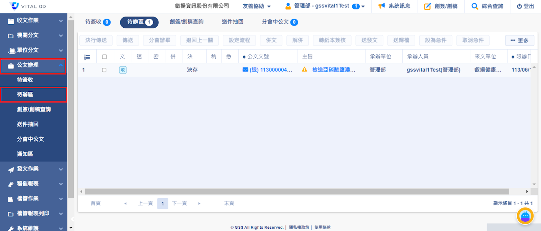Viewport: 541px width, 231px height.
Task: Click the yellow warning triangle icon in row
Action: [x=304, y=69]
